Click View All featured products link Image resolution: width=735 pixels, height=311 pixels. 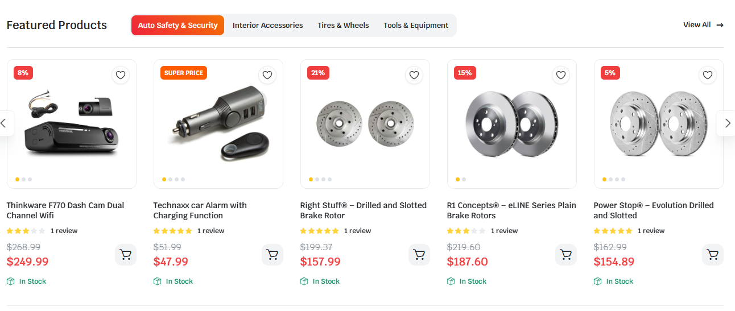click(703, 25)
